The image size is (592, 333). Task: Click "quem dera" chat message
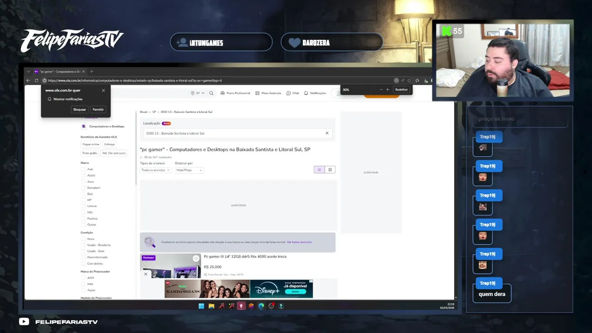(492, 294)
